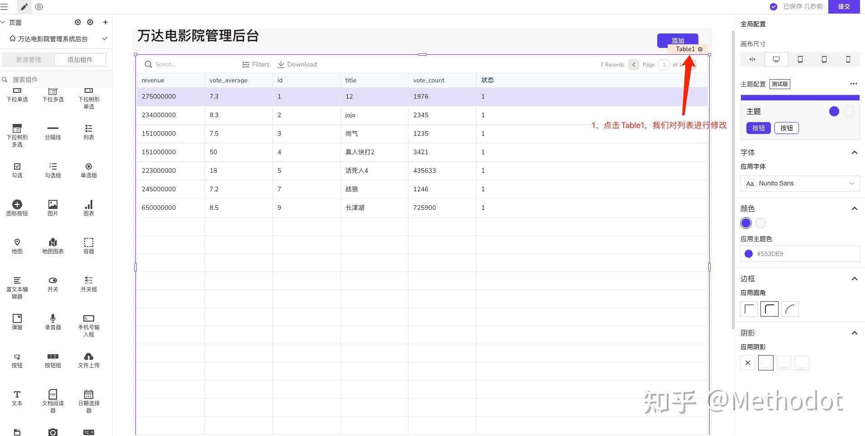Select the purple primary color swatch

click(x=746, y=223)
